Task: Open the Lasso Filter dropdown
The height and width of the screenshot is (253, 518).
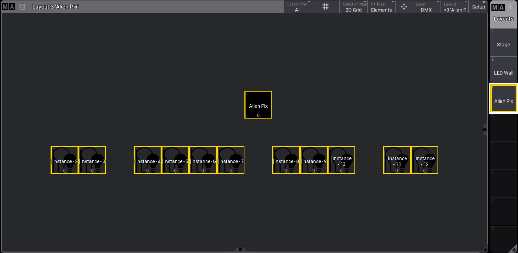Action: click(298, 7)
